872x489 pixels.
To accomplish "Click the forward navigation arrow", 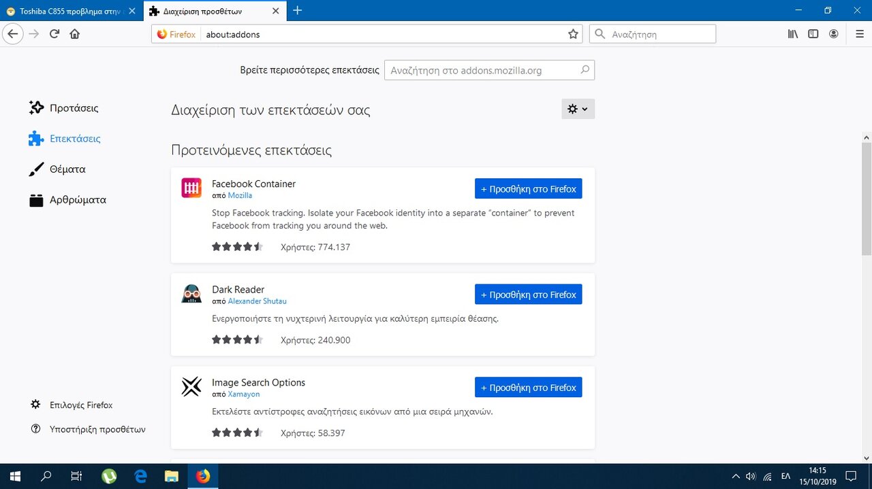I will point(34,34).
